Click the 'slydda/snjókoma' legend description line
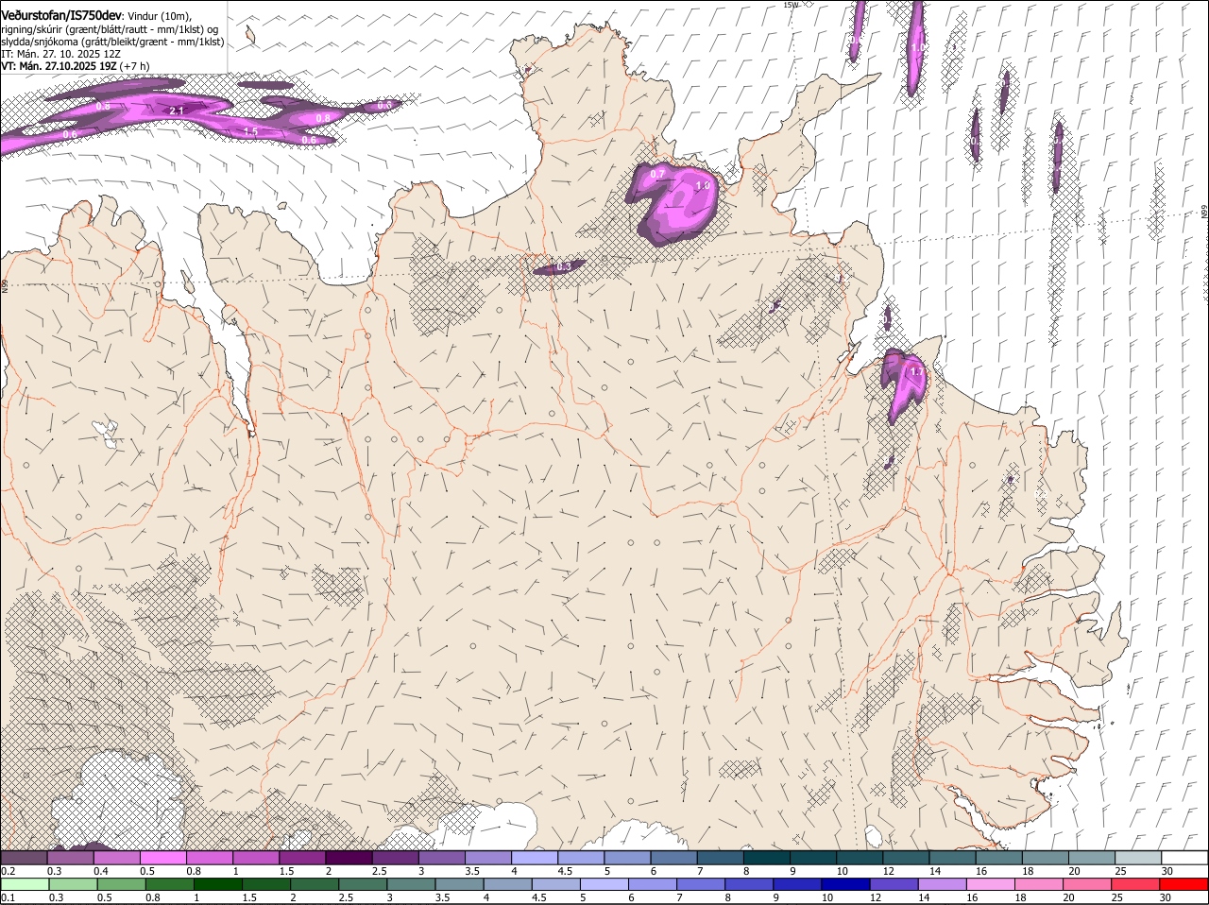This screenshot has height=905, width=1209. [x=112, y=42]
